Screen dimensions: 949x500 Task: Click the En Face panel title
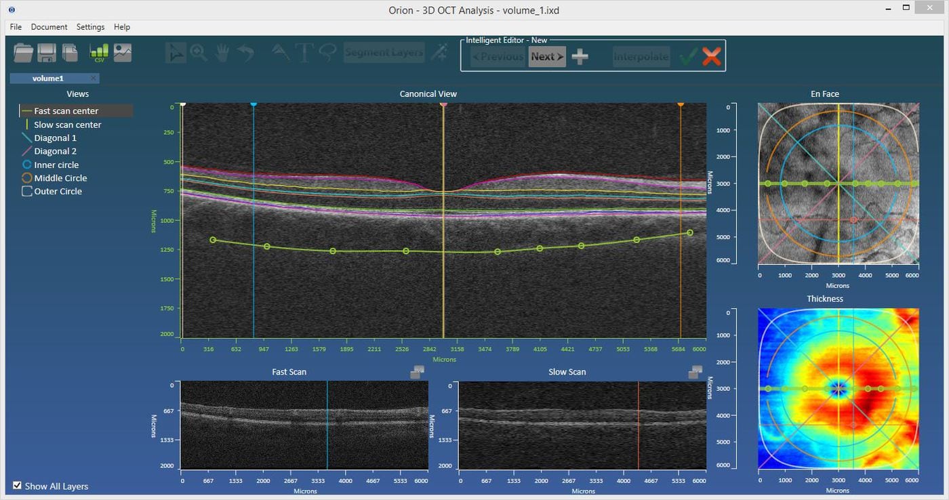pyautogui.click(x=825, y=94)
